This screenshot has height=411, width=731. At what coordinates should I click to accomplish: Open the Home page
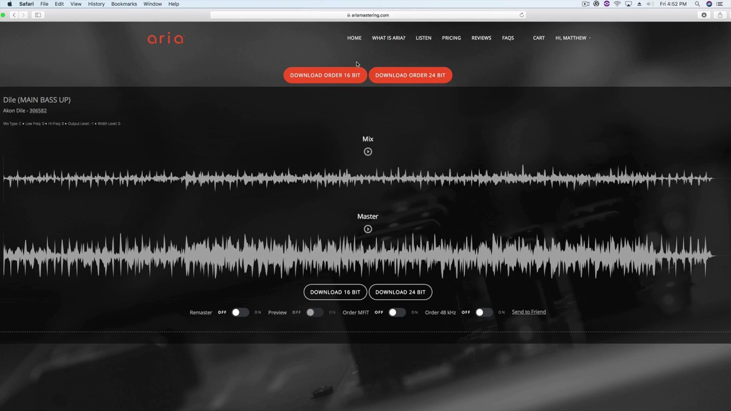coord(354,38)
